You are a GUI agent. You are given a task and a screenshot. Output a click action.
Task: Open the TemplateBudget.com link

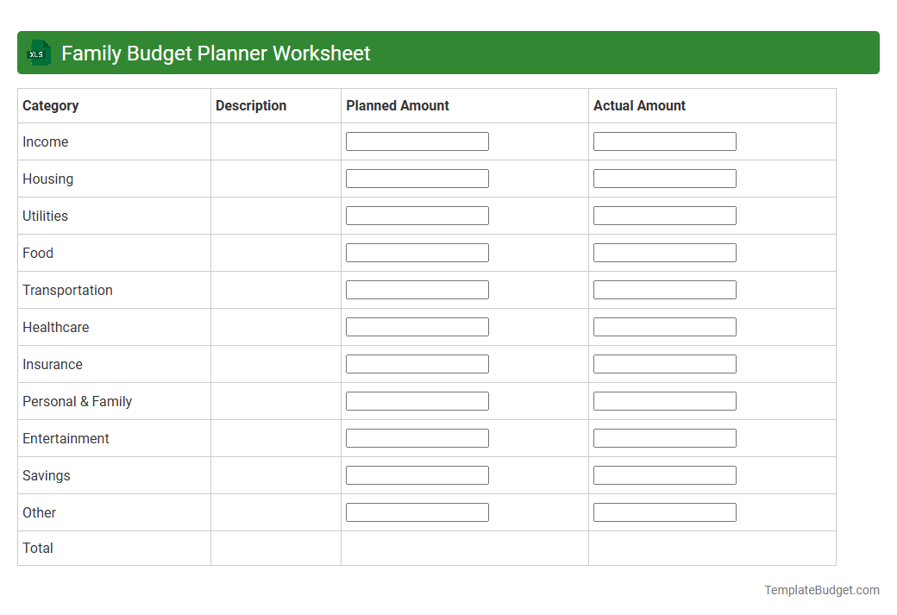pyautogui.click(x=821, y=590)
